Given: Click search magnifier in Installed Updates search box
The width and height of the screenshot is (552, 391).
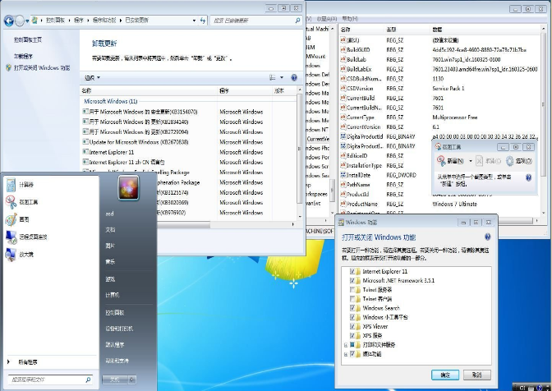Looking at the screenshot, I should 297,21.
